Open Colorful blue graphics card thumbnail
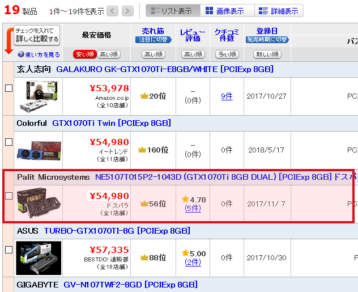358x292 pixels. tap(39, 150)
